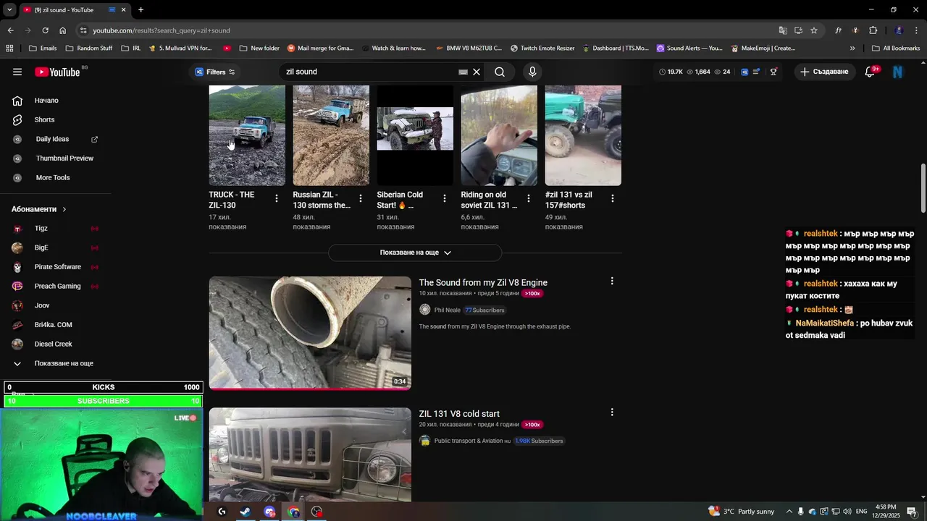
Task: Open options for the Russian ZIL-130 storms short
Action: click(x=361, y=198)
